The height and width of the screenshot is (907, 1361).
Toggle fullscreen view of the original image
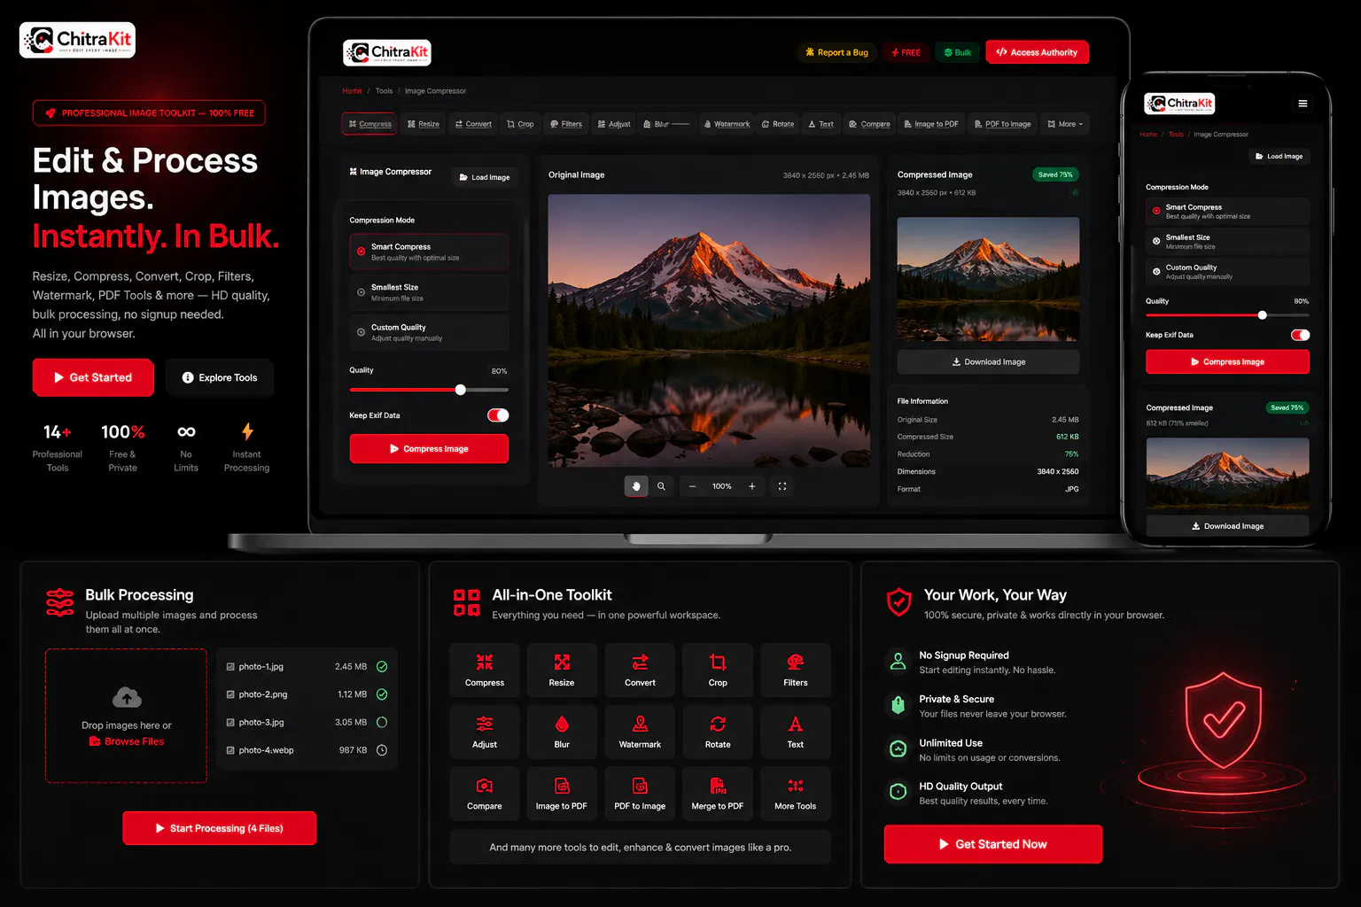click(x=782, y=486)
